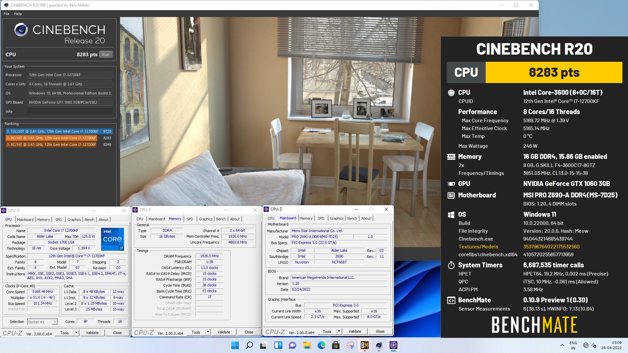Open the Windows Start menu
The height and width of the screenshot is (353, 628).
235,345
